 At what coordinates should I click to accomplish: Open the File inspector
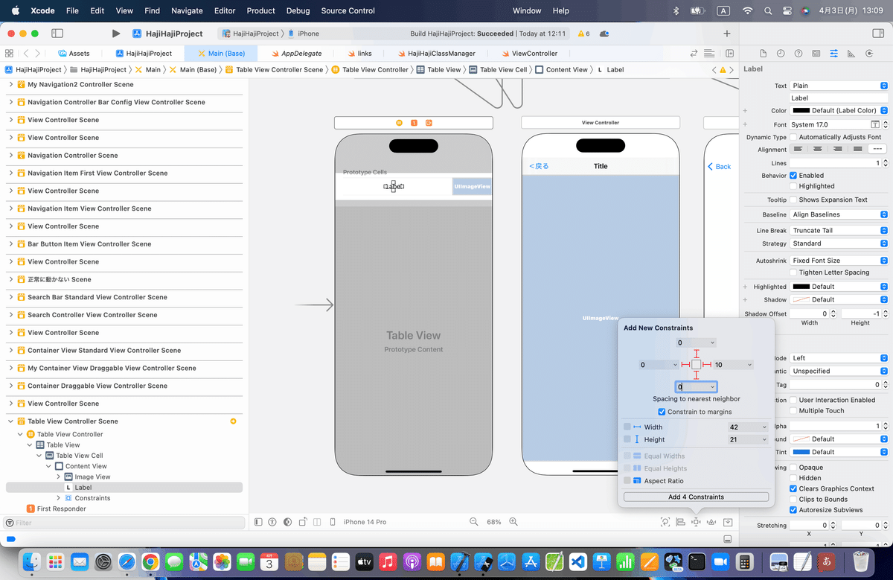coord(763,54)
